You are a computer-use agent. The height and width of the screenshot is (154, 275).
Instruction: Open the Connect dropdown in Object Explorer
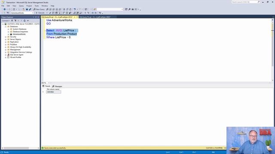point(6,21)
